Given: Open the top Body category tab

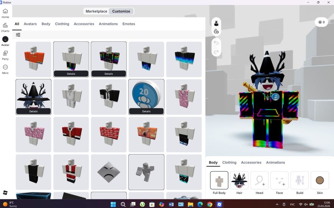Looking at the screenshot, I should coord(46,24).
